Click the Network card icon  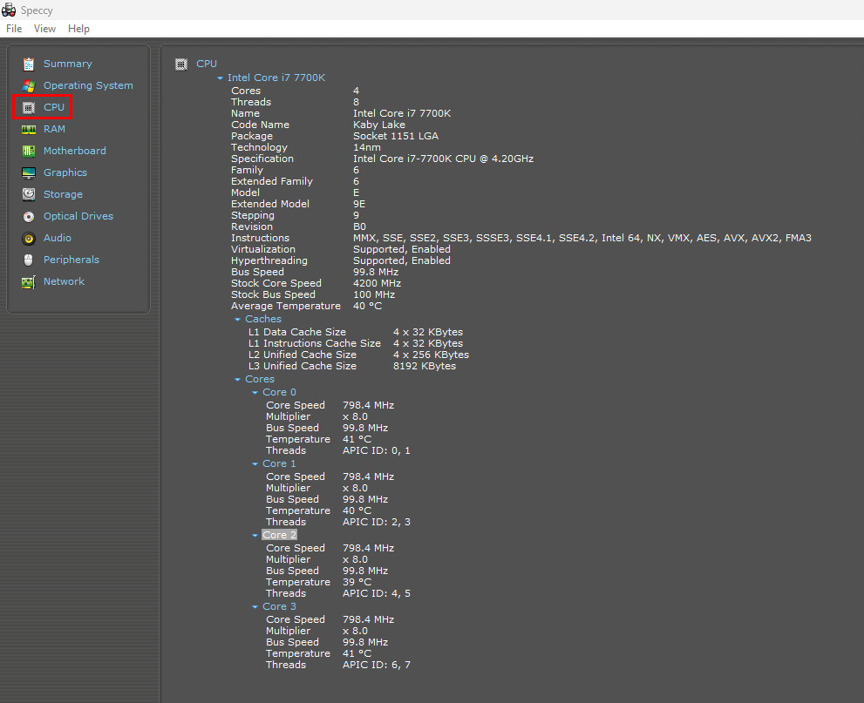(x=29, y=282)
